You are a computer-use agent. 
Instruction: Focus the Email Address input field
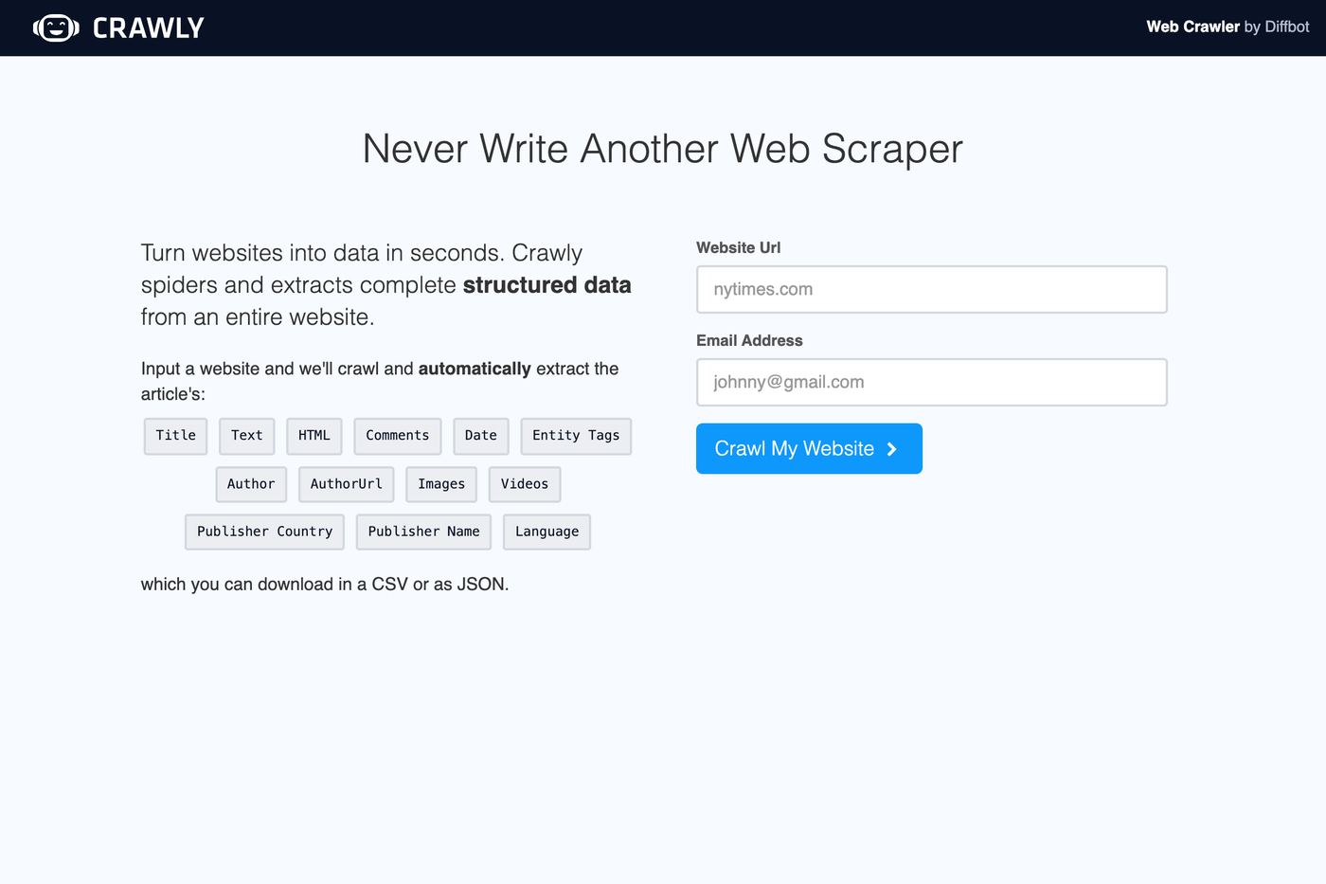click(932, 382)
